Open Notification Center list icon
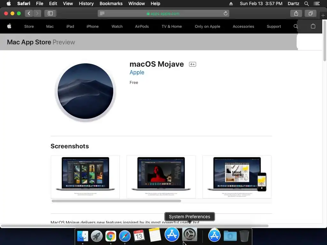 click(x=316, y=4)
